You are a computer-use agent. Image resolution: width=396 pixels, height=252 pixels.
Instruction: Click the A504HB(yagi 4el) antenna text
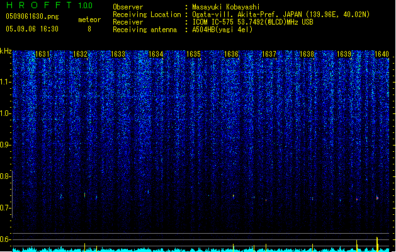coord(222,30)
